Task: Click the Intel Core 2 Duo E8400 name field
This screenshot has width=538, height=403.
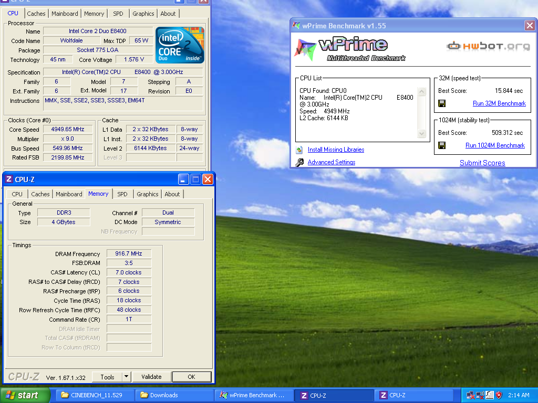Action: click(98, 31)
